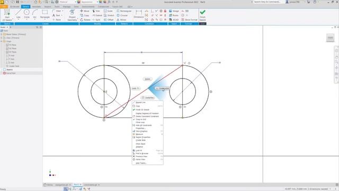This screenshot has height=191, width=339.
Task: Expand the Model States node
Action: tap(2, 34)
